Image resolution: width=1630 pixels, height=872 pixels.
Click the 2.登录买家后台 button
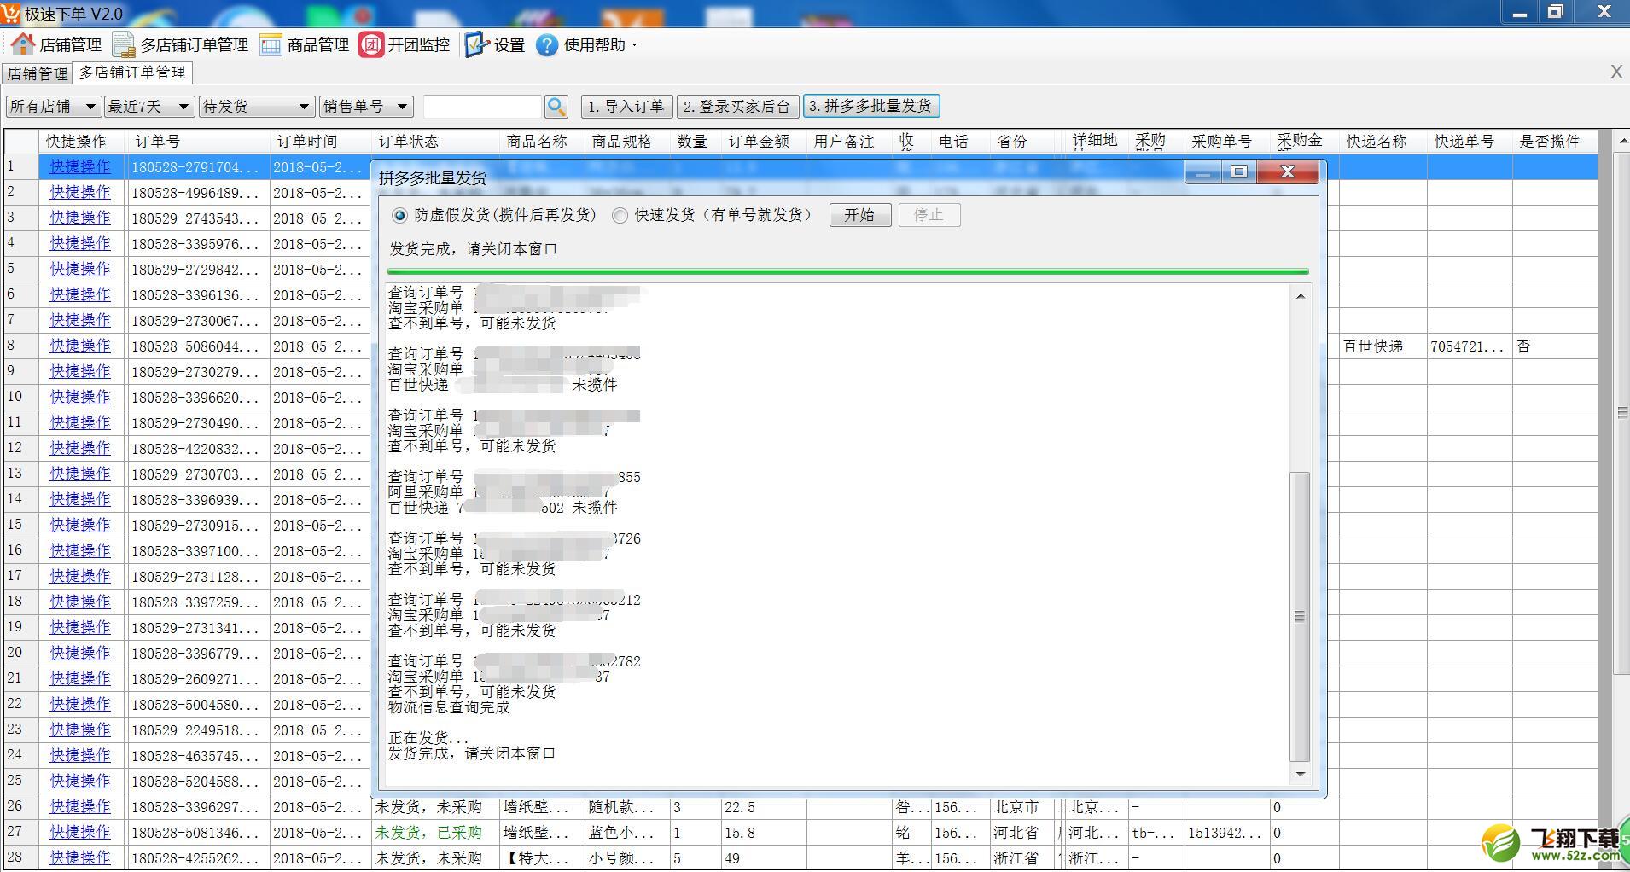coord(739,106)
